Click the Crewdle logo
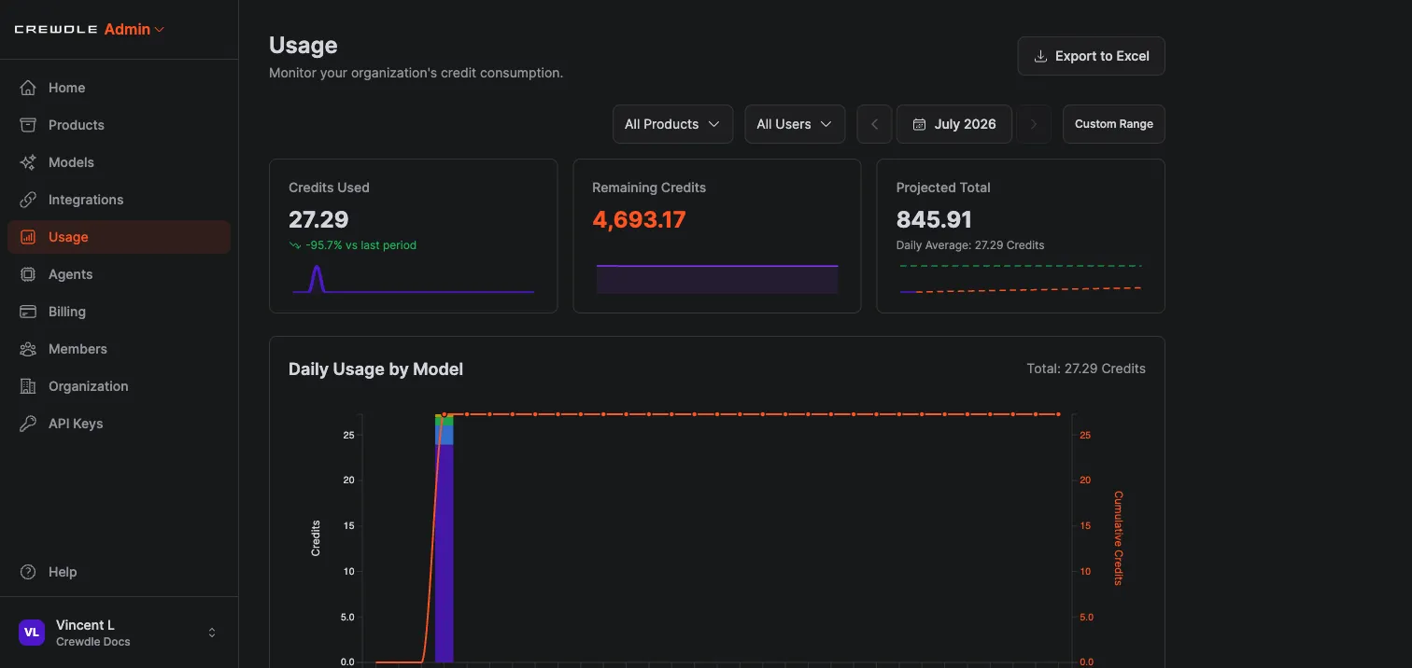The height and width of the screenshot is (668, 1412). coord(56,30)
